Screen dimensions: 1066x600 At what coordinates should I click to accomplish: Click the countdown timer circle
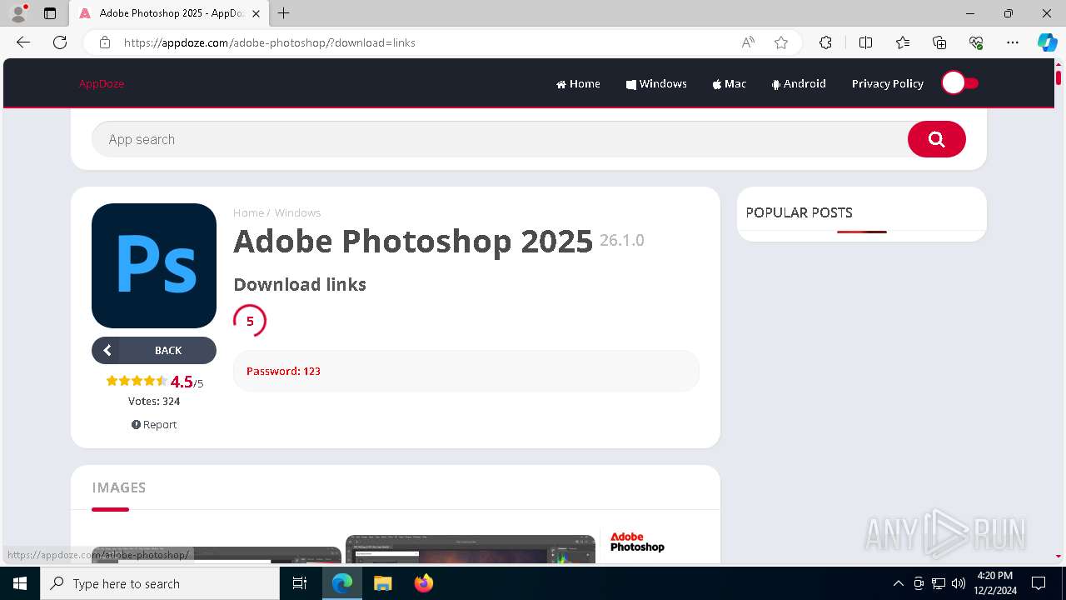250,321
